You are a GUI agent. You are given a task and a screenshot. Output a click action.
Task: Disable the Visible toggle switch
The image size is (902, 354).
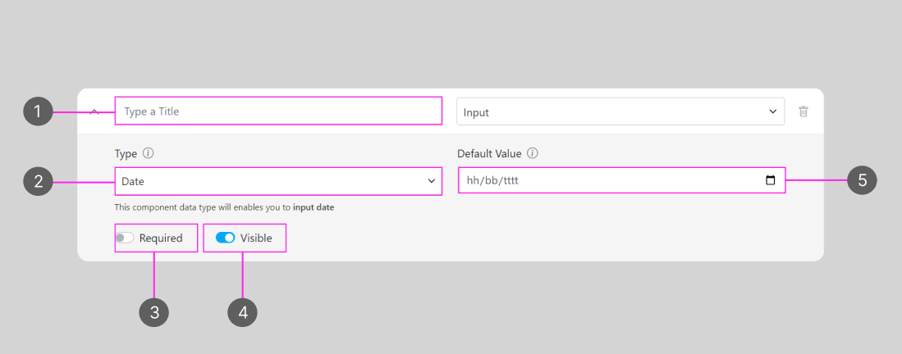(225, 238)
